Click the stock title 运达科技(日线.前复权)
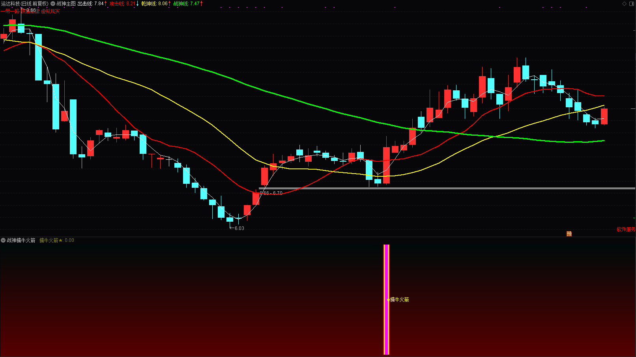This screenshot has width=636, height=357. click(24, 4)
